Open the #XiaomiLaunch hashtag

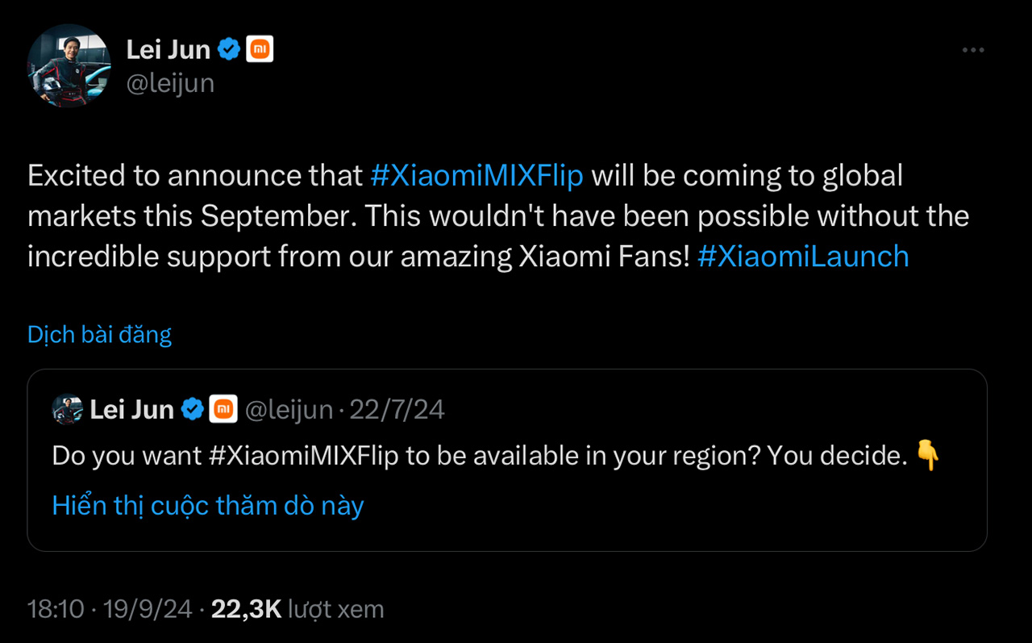[802, 256]
